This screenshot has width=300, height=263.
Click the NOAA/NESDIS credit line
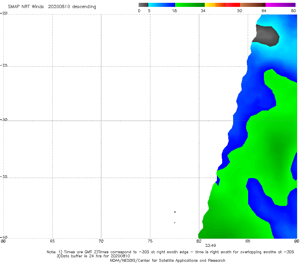tap(167, 260)
